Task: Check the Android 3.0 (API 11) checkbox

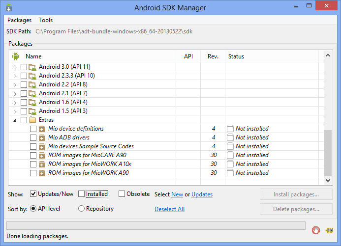Action: [24, 67]
